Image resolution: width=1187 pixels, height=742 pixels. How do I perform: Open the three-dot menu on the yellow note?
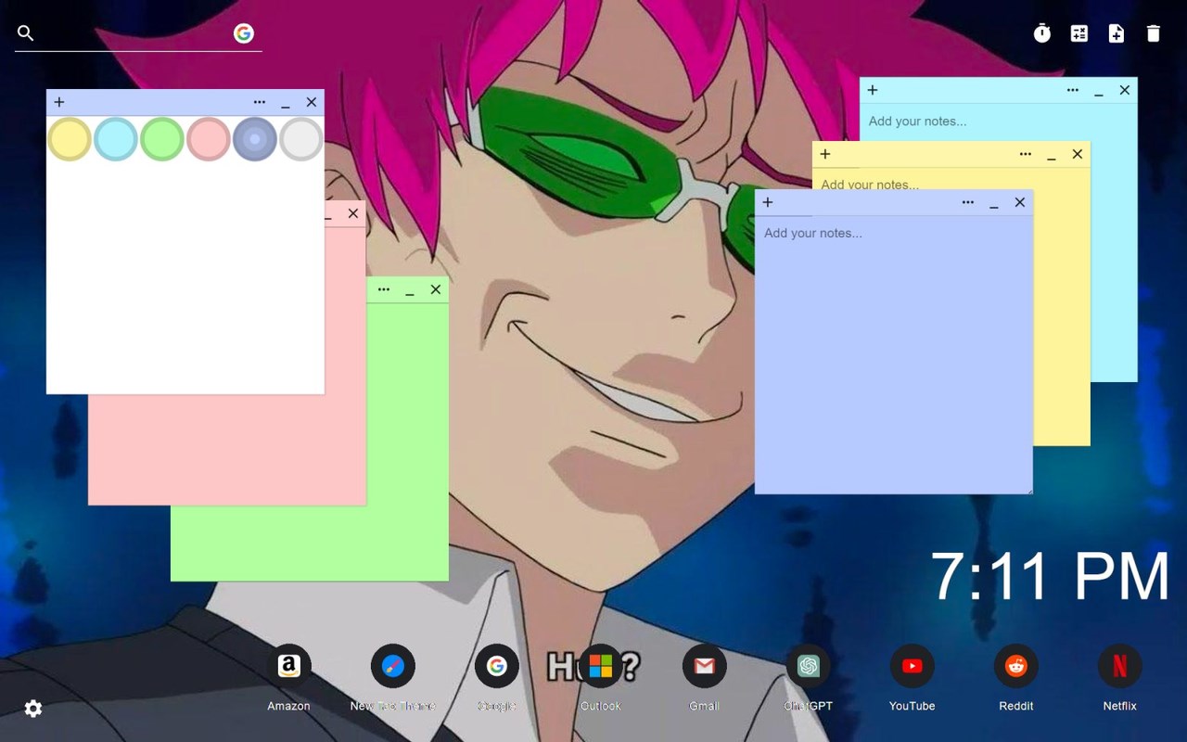tap(1026, 154)
